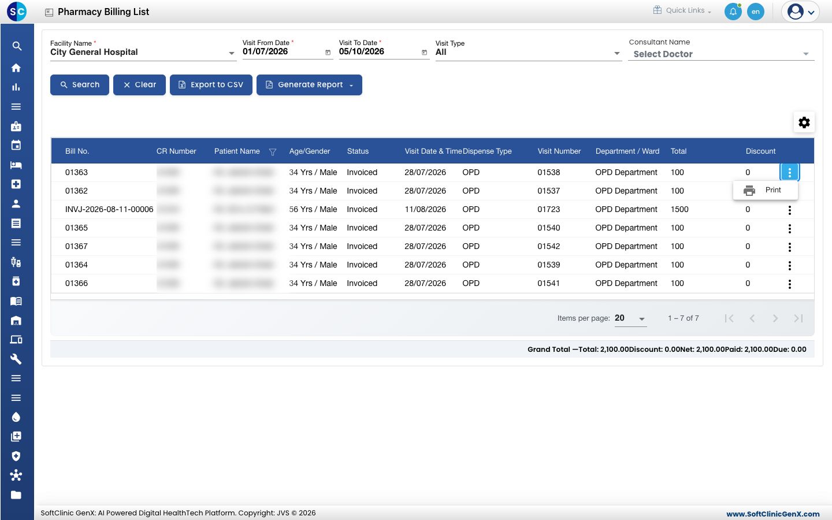Open the calendar icon in sidebar
The width and height of the screenshot is (832, 520).
pos(16,145)
